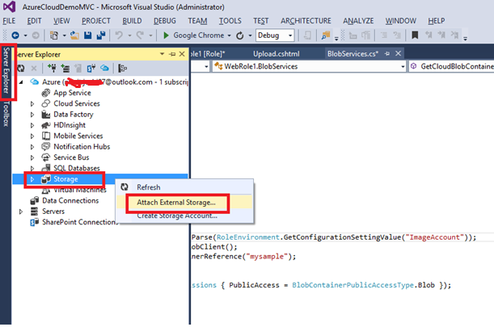This screenshot has width=494, height=327.
Task: Open the DEBUG menu
Action: (165, 21)
